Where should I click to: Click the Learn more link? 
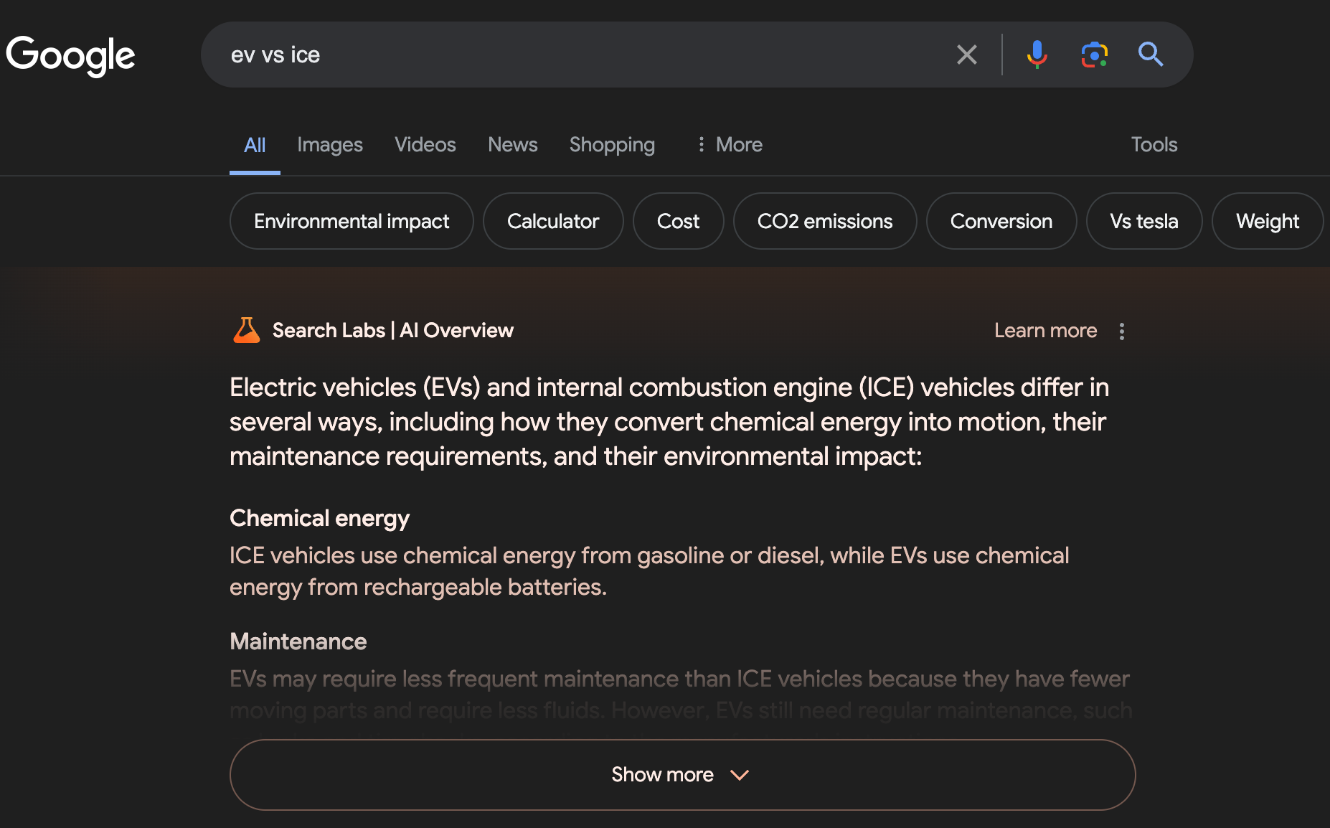click(x=1045, y=330)
